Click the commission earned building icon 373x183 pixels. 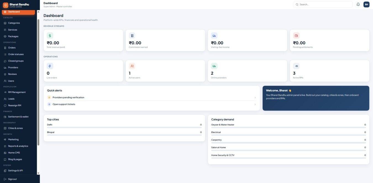click(x=132, y=36)
